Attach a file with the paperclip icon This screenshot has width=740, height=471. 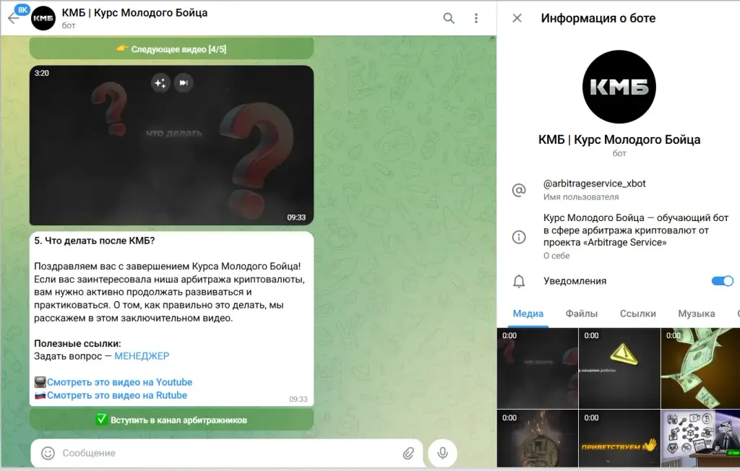pos(408,453)
